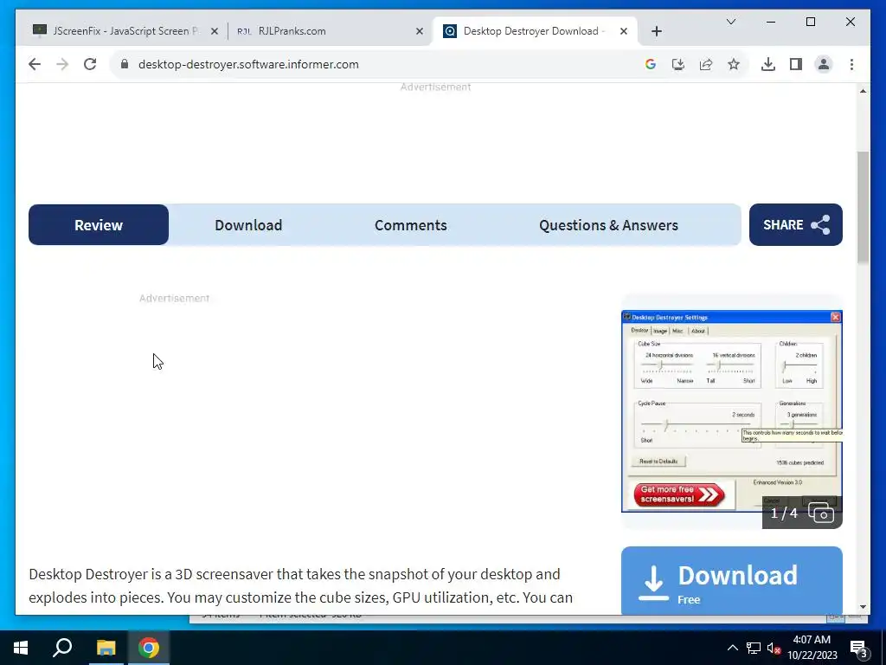Screen dimensions: 886x665
Task: Select Desktop Destroyer Download tab
Action: [535, 31]
